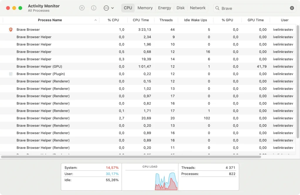Expand the dropdown chevron beside the ellipsis

click(x=112, y=8)
